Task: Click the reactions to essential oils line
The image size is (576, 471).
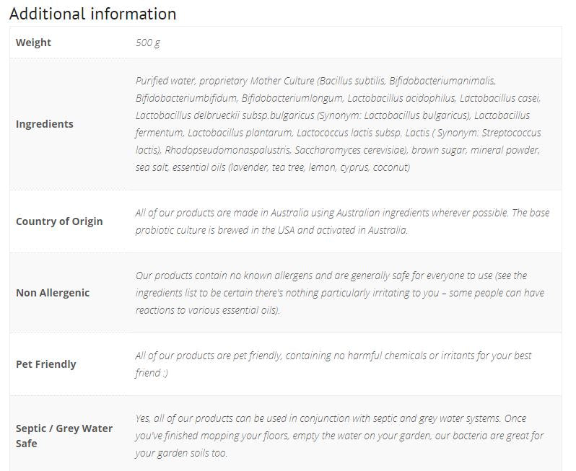Action: tap(208, 310)
